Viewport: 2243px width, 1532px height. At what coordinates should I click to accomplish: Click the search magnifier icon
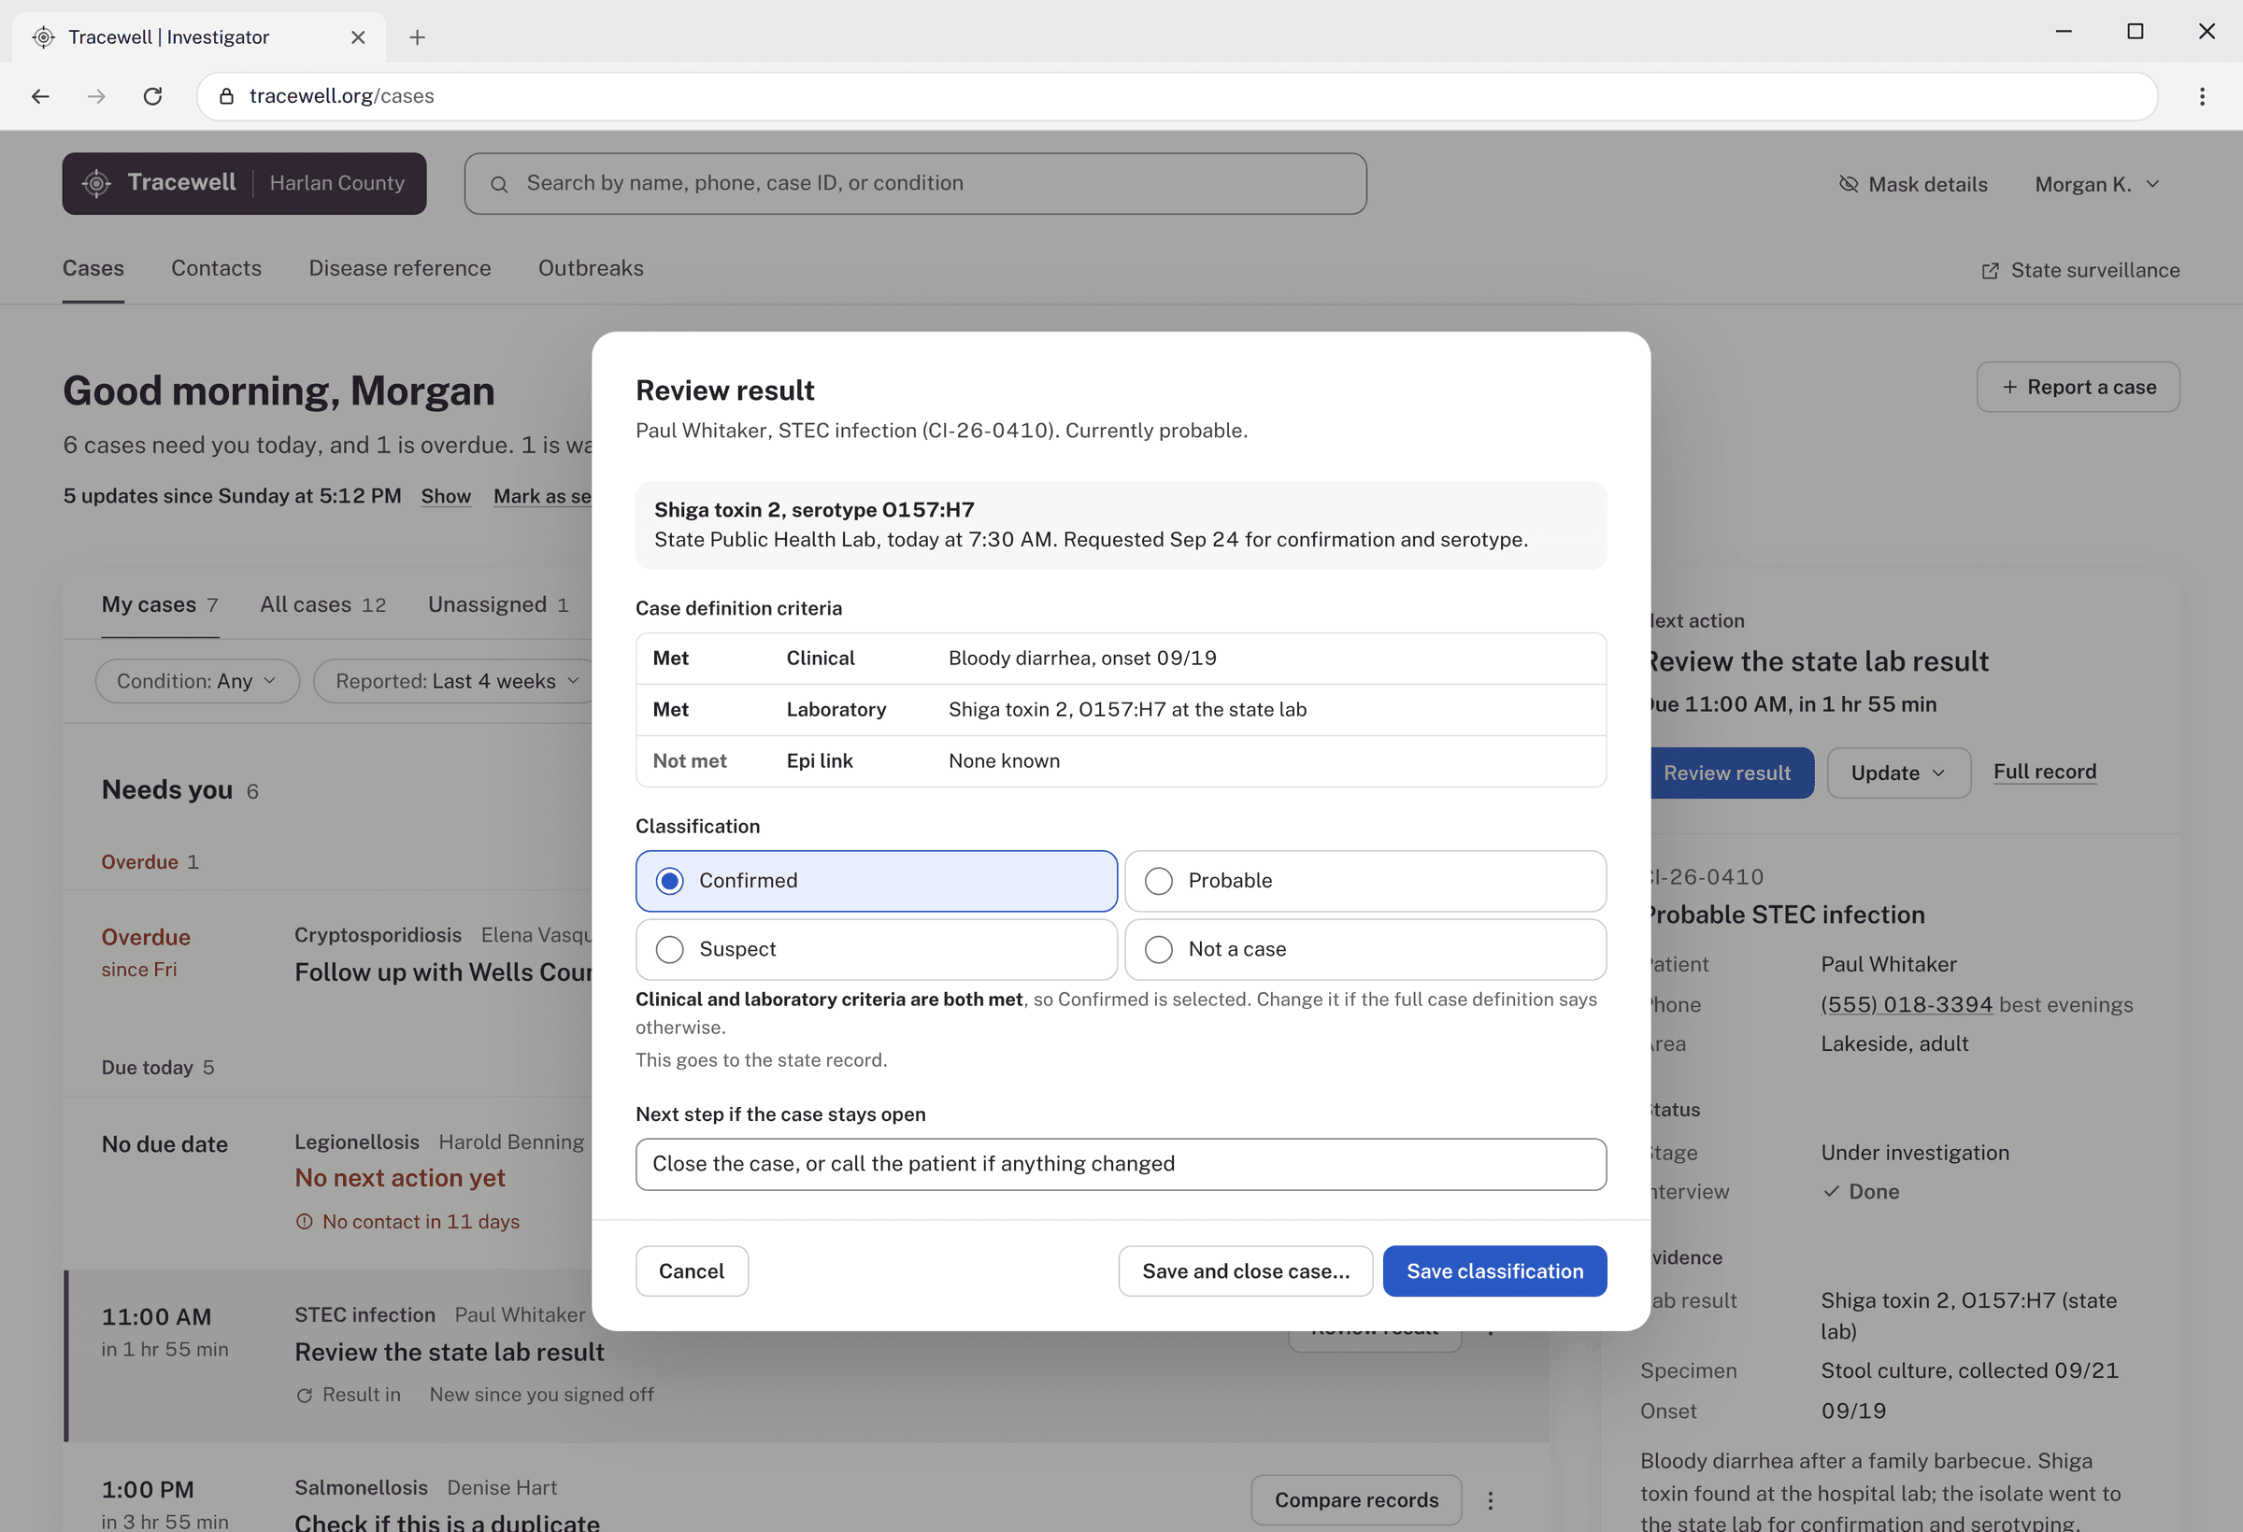499,184
